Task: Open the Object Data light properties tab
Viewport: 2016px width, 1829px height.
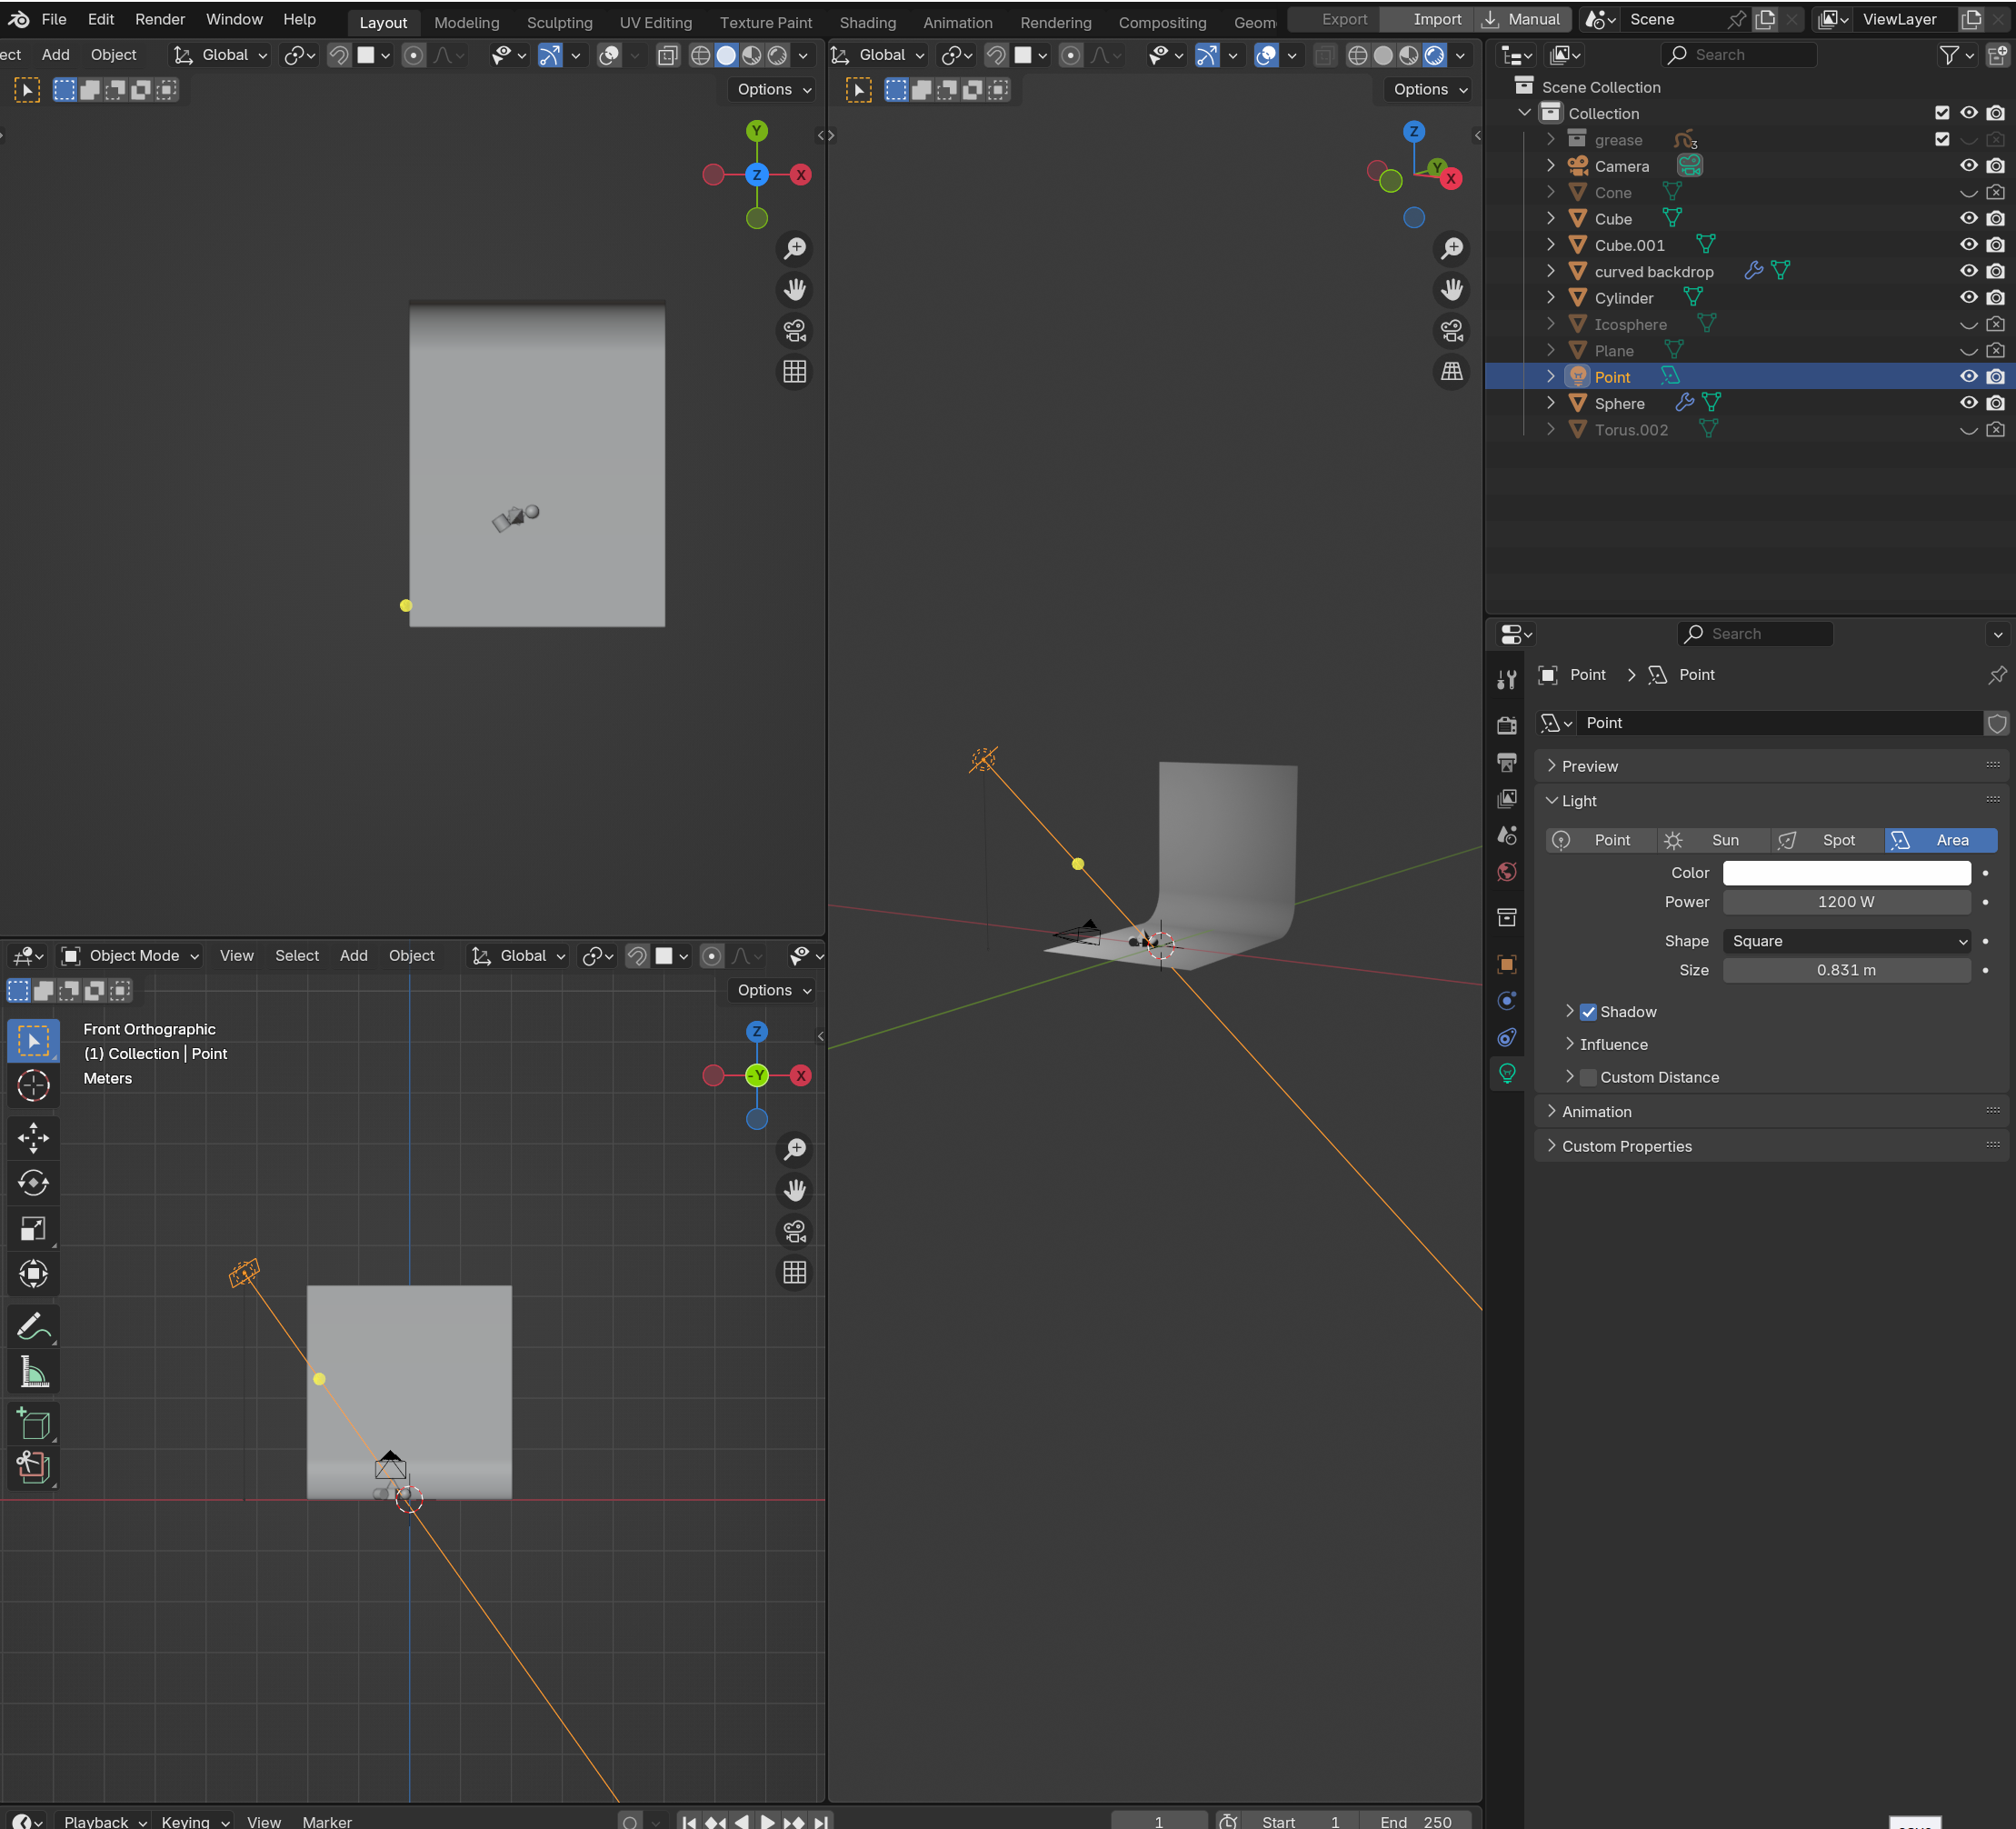Action: point(1507,1074)
